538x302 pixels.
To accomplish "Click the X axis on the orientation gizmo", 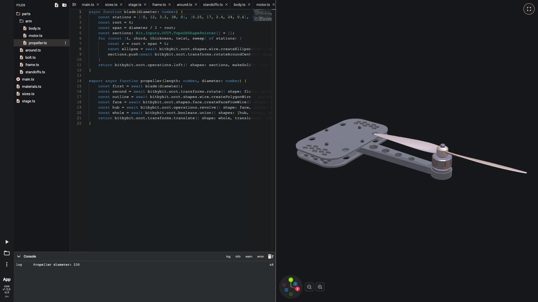I will click(x=297, y=289).
